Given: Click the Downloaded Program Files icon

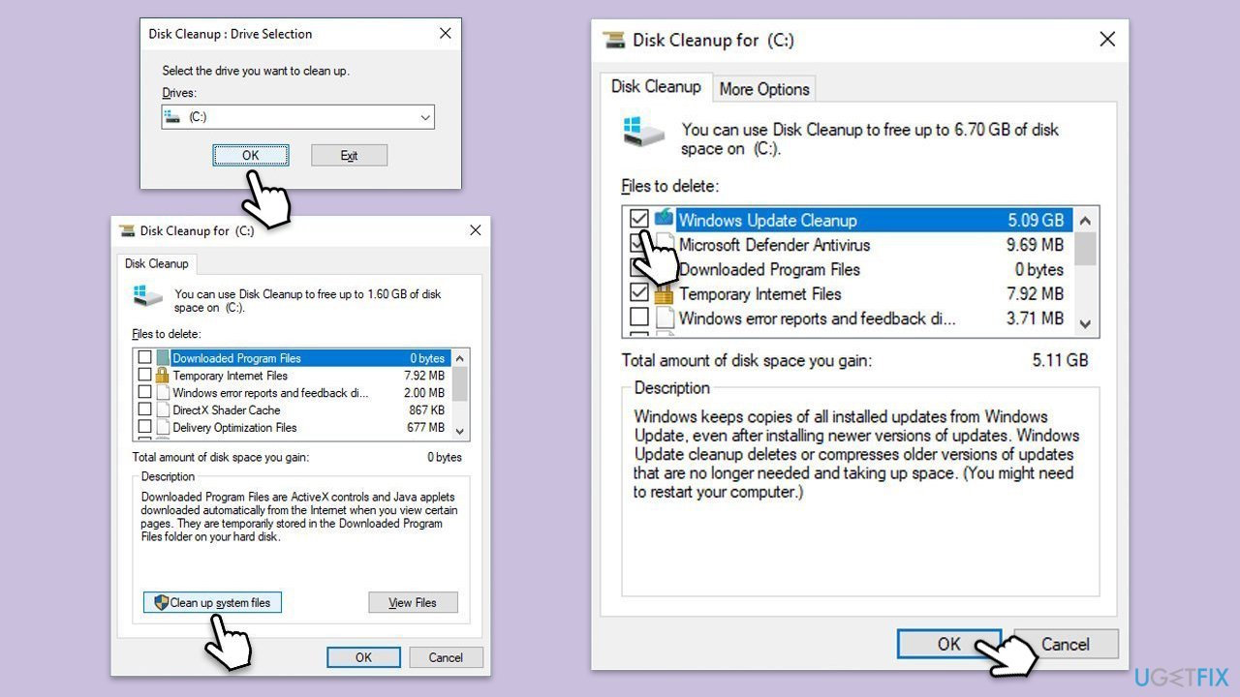Looking at the screenshot, I should click(x=163, y=358).
